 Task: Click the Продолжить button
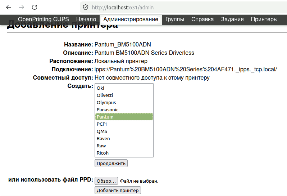111,163
